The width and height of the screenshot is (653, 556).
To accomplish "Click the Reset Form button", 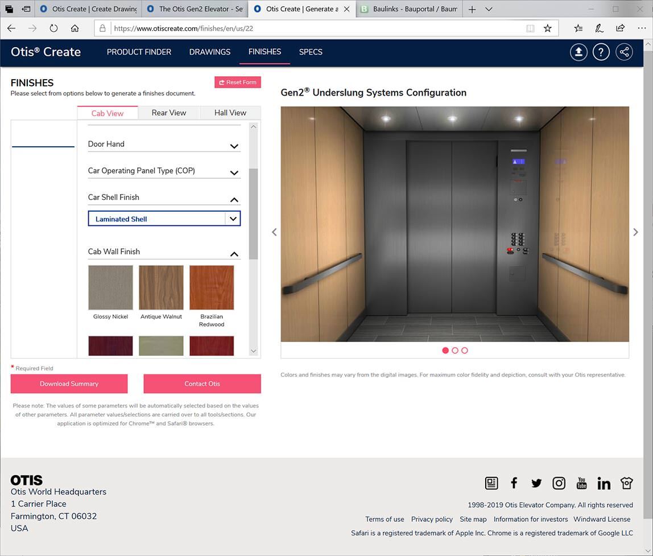I will pos(238,82).
